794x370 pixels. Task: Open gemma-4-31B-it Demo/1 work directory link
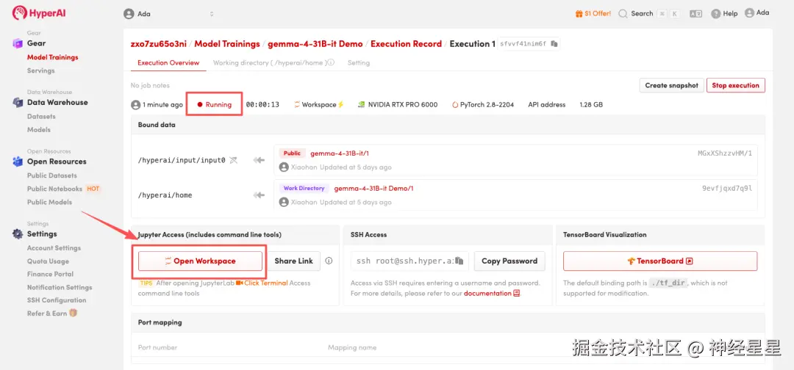tap(373, 189)
